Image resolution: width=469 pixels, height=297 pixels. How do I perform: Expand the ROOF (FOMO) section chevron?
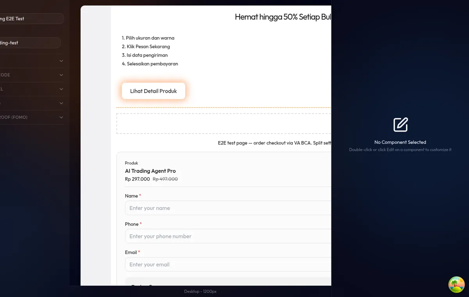(x=61, y=117)
